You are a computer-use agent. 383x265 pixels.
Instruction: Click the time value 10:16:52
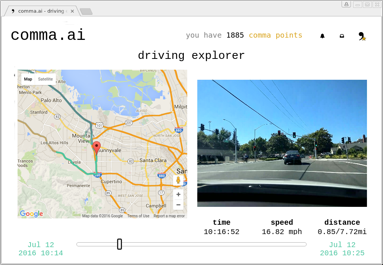click(x=222, y=231)
